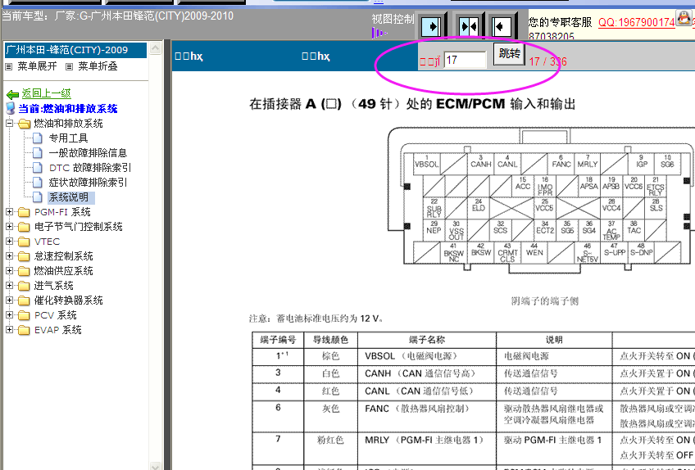Open the DTC 故障排除索引 tree item
695x470 pixels.
pos(90,167)
